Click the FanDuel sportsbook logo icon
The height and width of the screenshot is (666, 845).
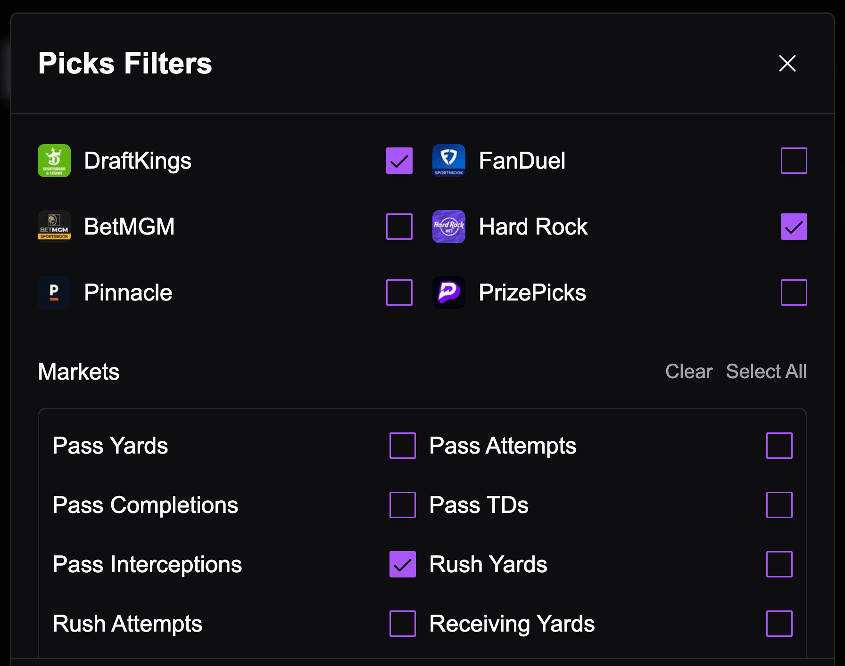(448, 161)
